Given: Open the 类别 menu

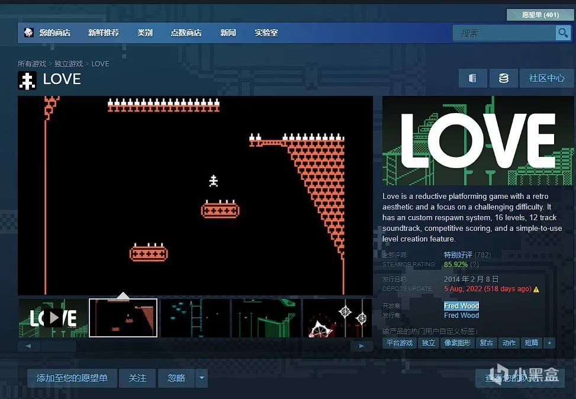Looking at the screenshot, I should point(144,33).
